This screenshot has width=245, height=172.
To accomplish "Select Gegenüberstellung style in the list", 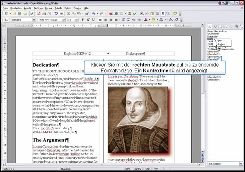I will tap(217, 31).
